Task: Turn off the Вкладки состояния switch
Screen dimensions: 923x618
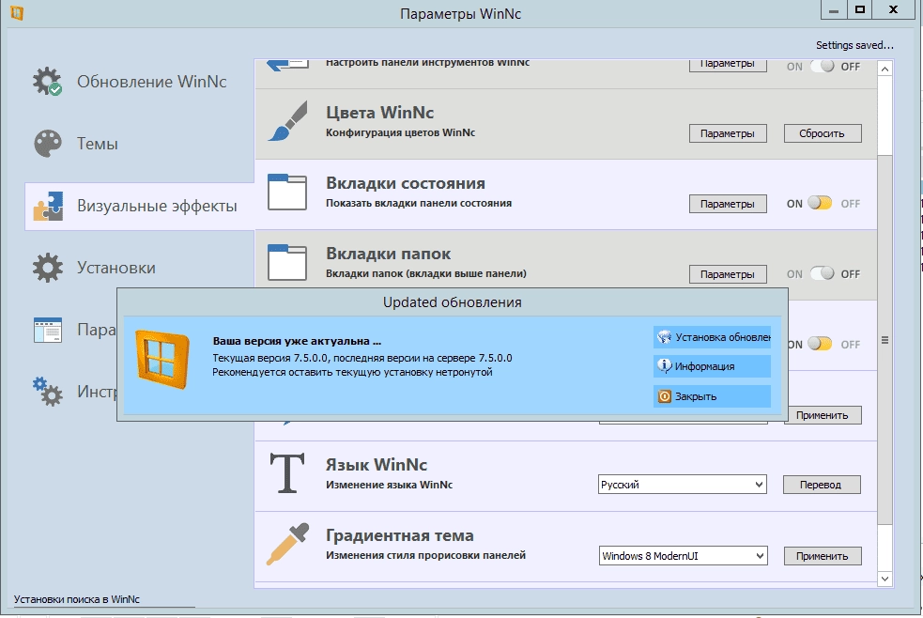Action: pos(820,203)
